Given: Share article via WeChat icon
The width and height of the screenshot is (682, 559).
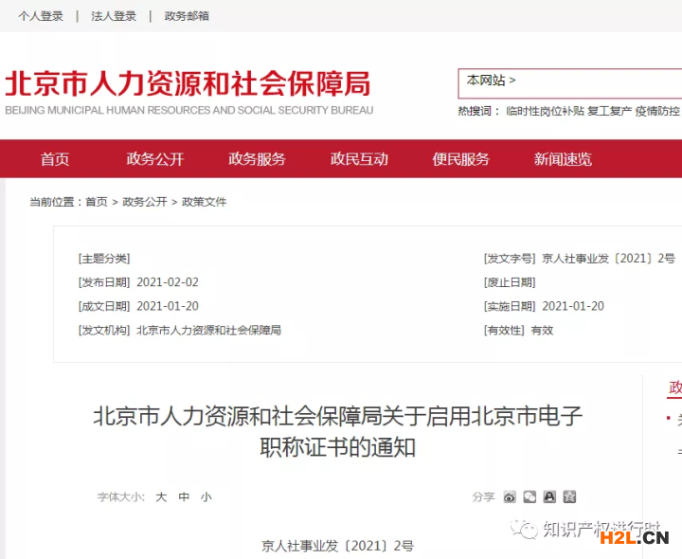Looking at the screenshot, I should 529,496.
